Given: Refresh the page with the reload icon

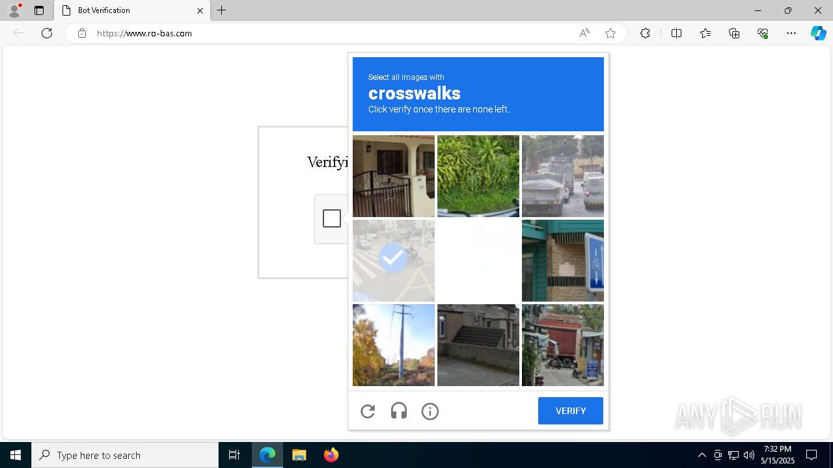Looking at the screenshot, I should click(x=47, y=33).
